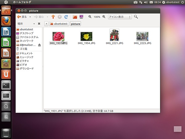Open the sound volume indicator
Screen dimensions: 185x139
tap(146, 2)
